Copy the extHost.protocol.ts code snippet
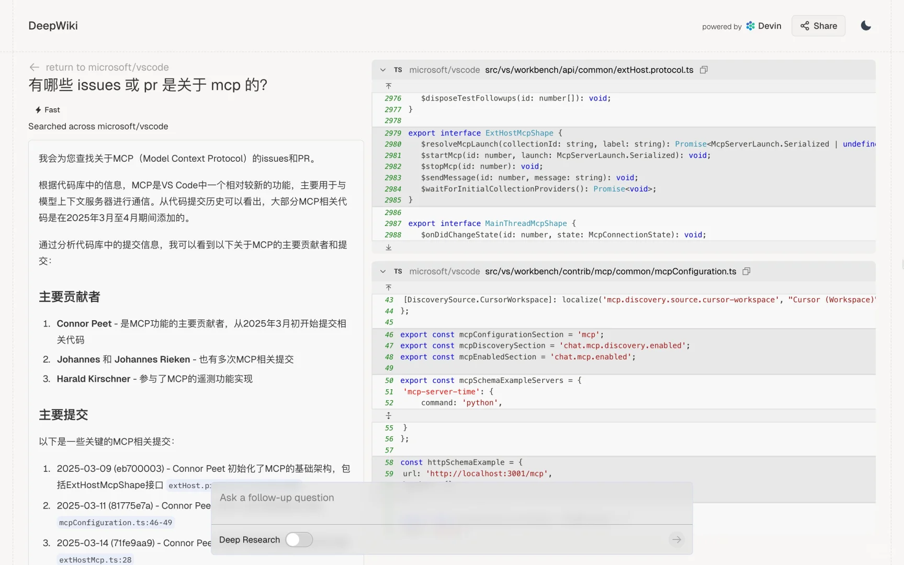 pyautogui.click(x=704, y=70)
